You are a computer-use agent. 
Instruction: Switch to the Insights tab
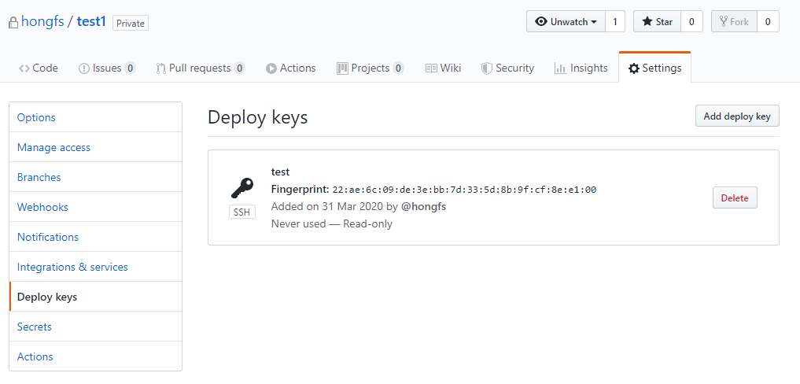(x=581, y=68)
